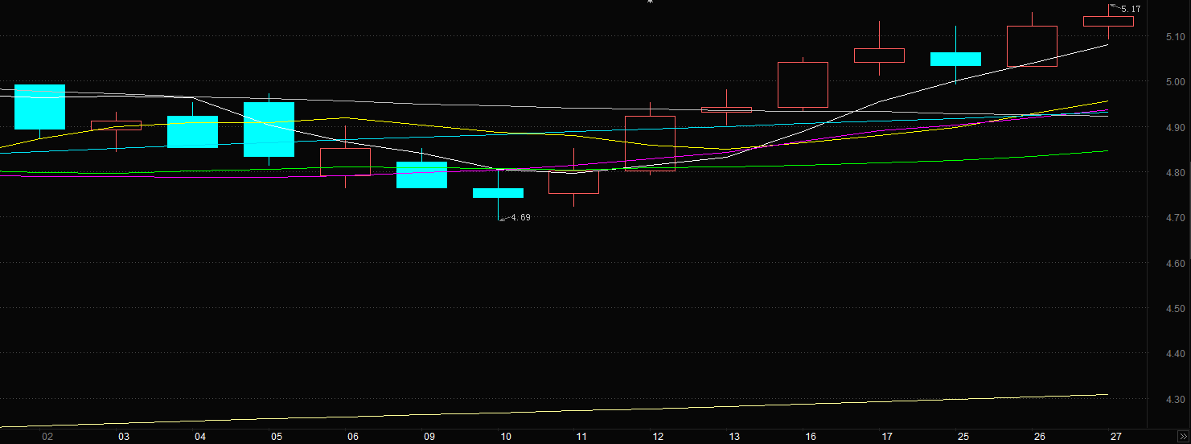Click the 04 date label on axis

(200, 437)
